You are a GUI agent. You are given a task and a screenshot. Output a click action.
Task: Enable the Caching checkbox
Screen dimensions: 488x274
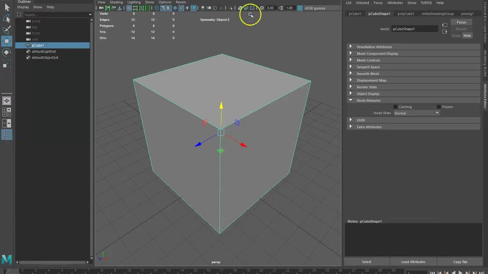click(x=395, y=107)
